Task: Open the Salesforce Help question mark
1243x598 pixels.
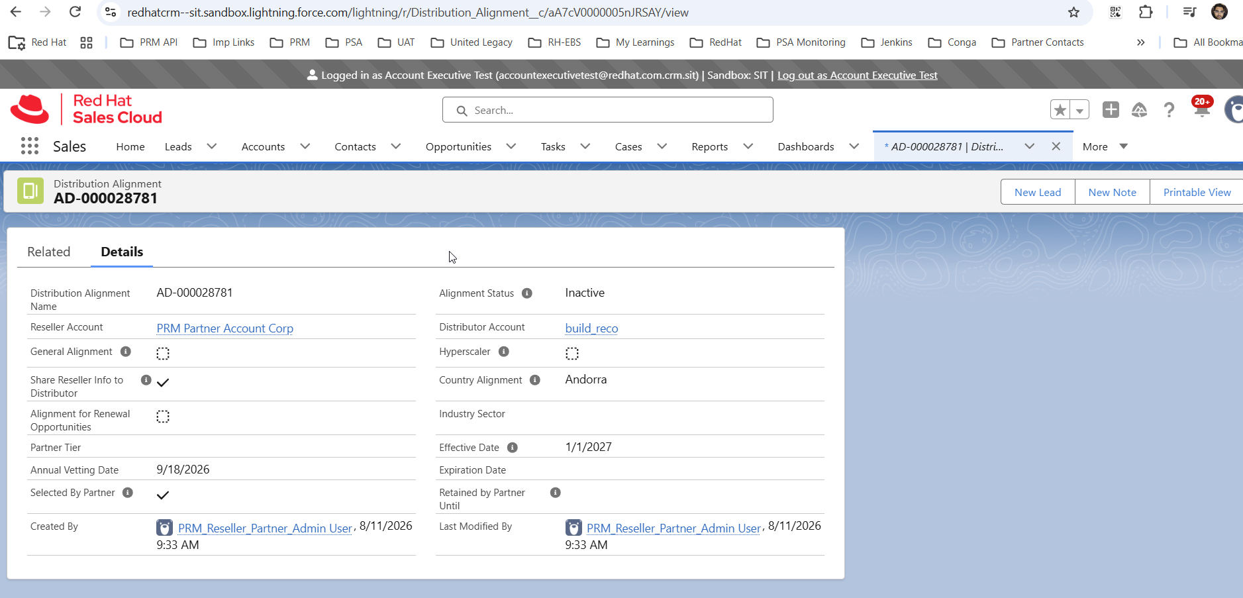Action: pos(1169,110)
